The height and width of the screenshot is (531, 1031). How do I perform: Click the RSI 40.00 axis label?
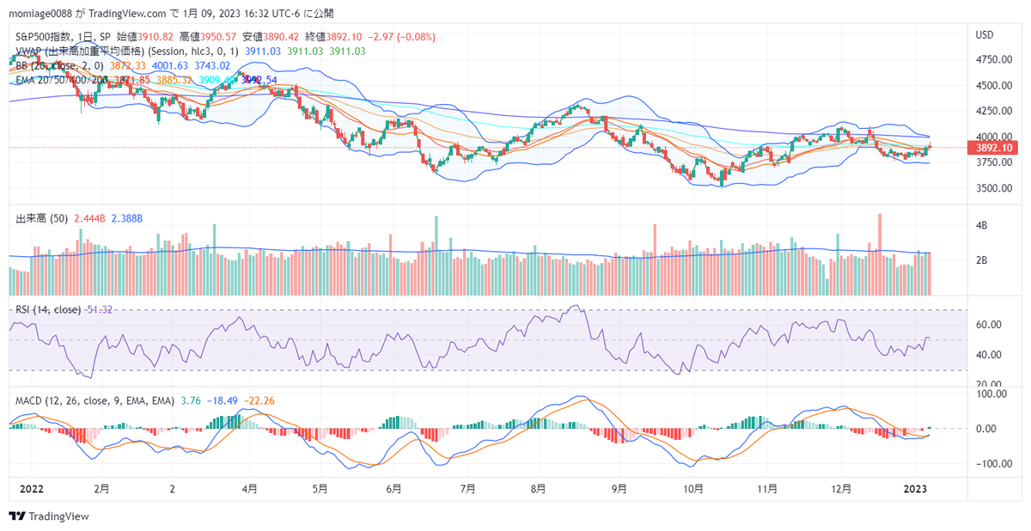[989, 354]
